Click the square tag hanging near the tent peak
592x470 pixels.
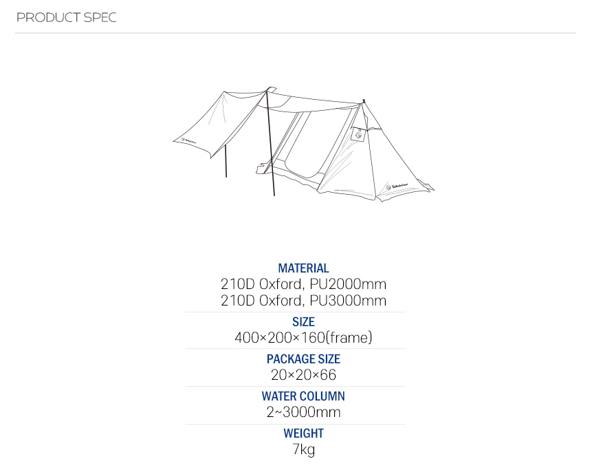[358, 135]
